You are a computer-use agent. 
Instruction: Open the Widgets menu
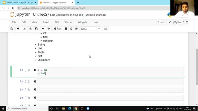tap(82, 22)
